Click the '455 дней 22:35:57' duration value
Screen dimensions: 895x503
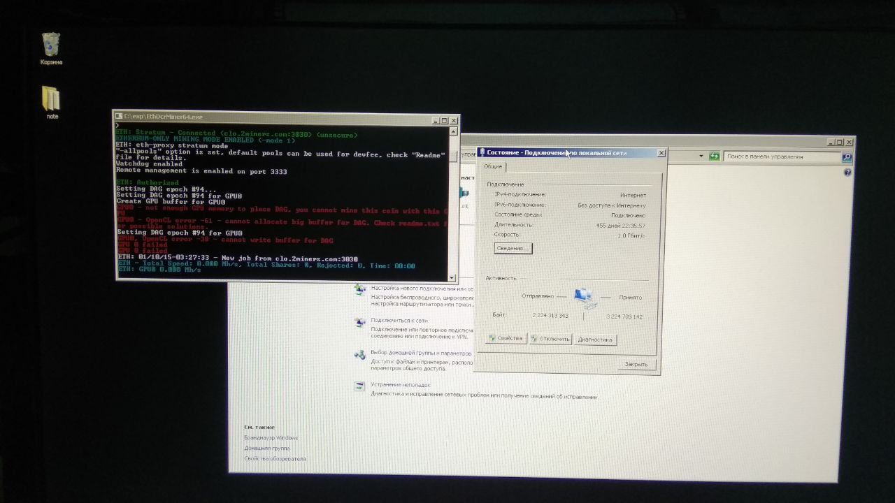pos(621,226)
